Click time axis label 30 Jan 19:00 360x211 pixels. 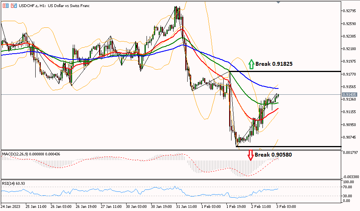tap(161, 206)
